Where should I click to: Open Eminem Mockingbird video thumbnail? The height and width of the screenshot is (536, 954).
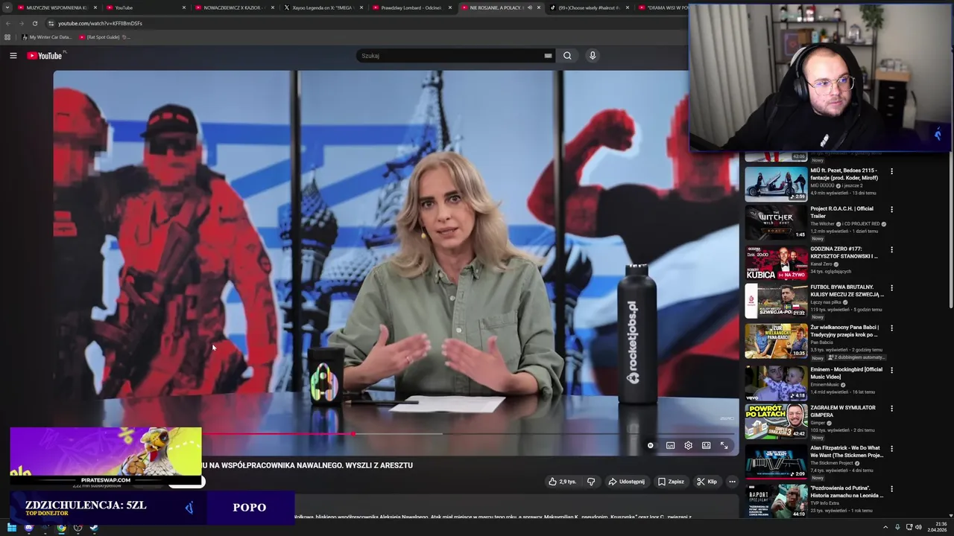point(776,383)
